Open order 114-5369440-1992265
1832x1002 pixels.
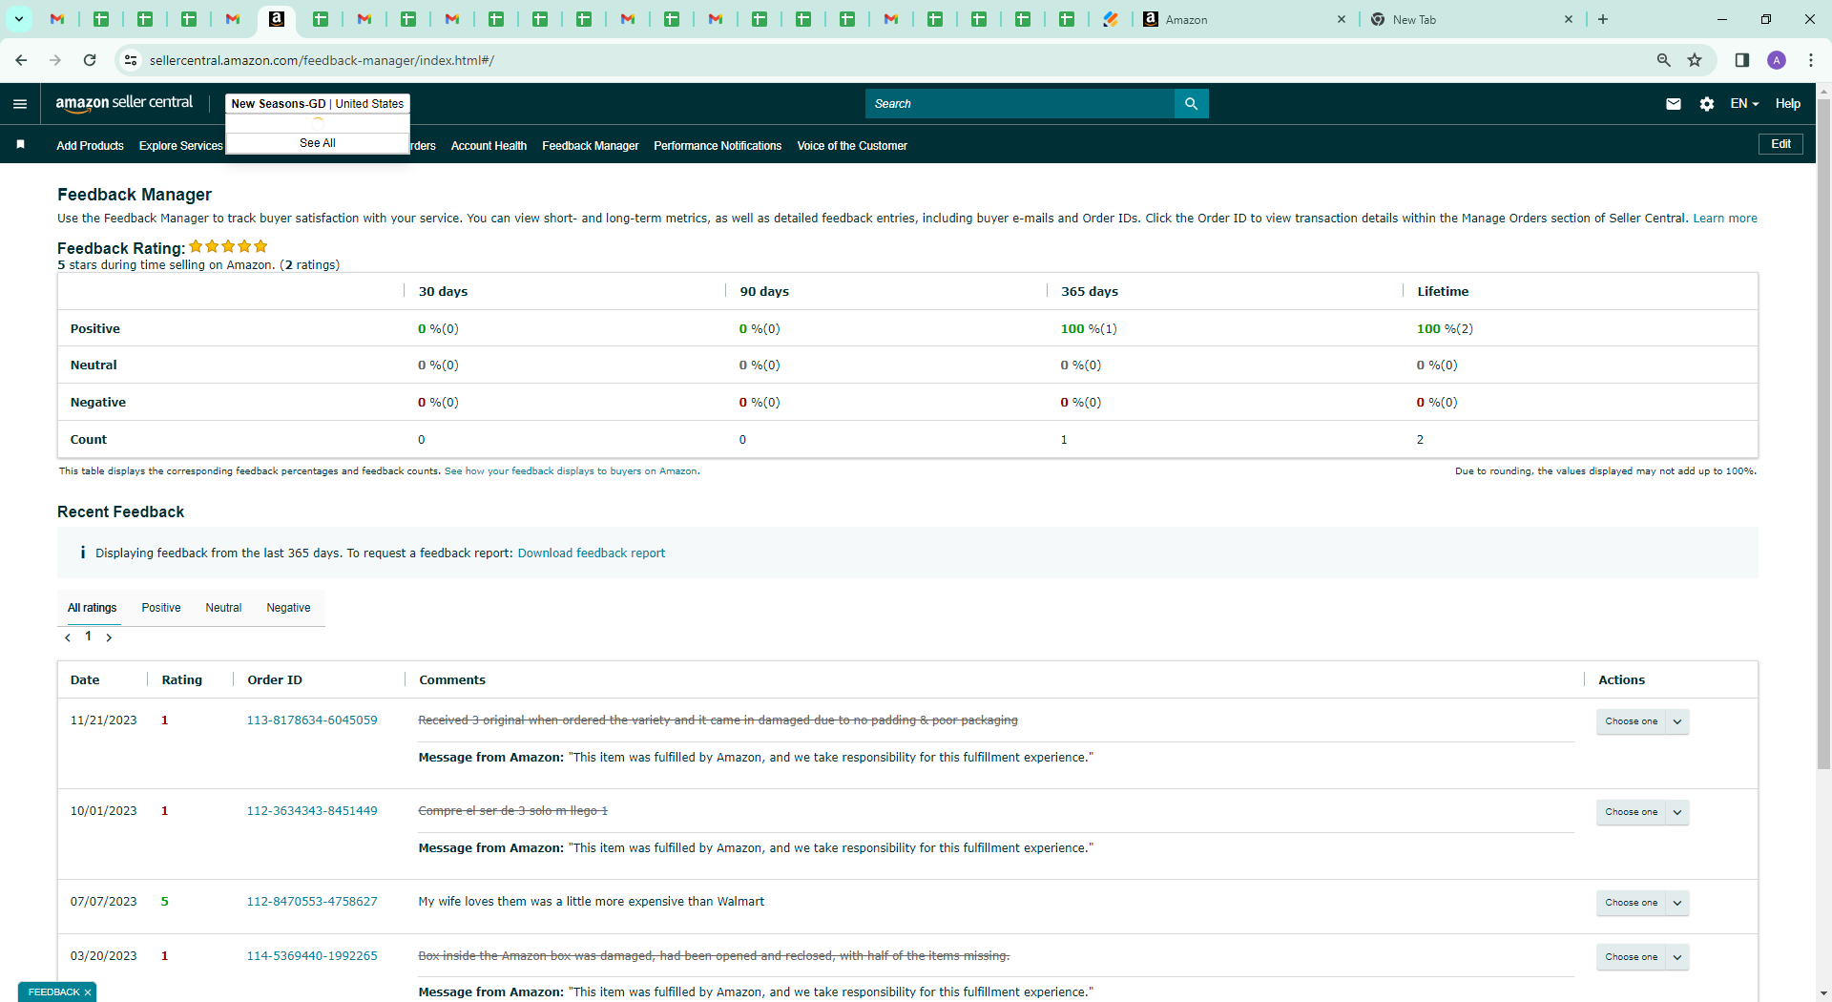312,956
